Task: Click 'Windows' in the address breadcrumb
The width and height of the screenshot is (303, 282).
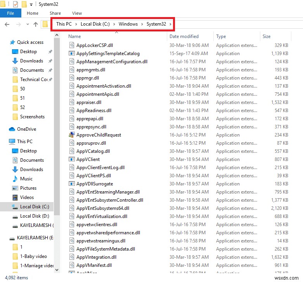Action: [x=128, y=24]
